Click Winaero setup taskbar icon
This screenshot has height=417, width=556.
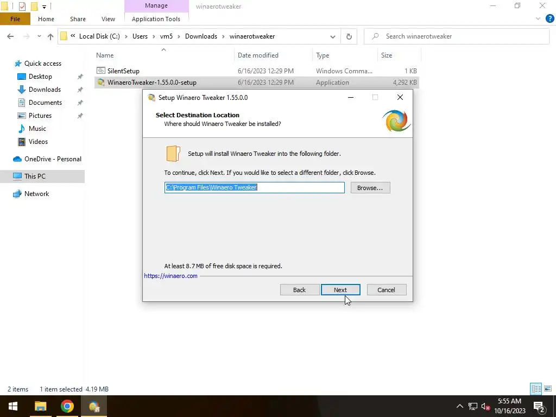(x=94, y=406)
